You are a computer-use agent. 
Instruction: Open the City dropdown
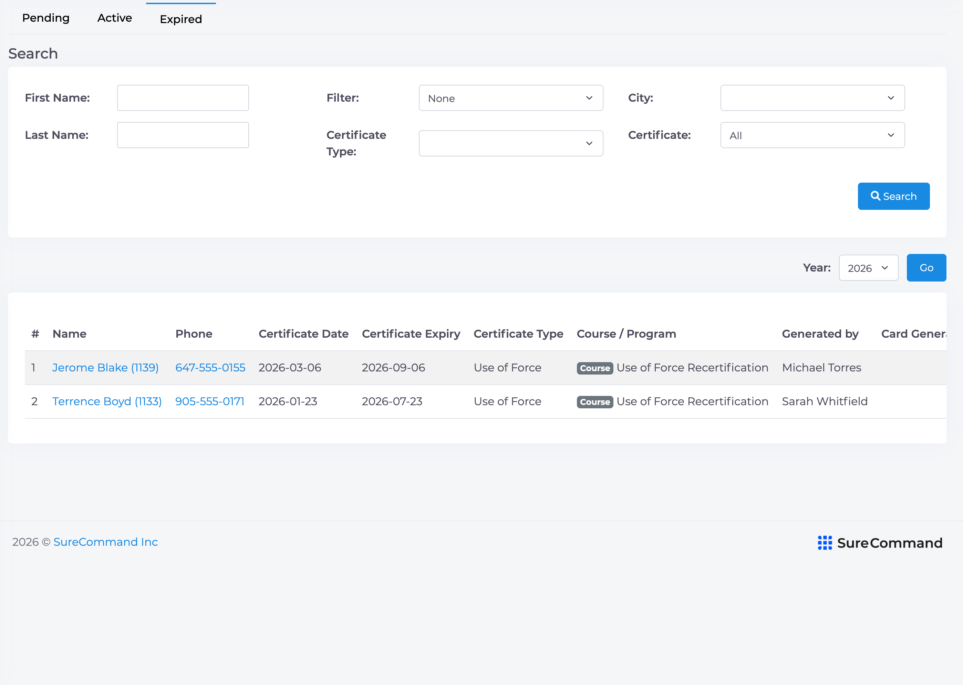point(812,98)
